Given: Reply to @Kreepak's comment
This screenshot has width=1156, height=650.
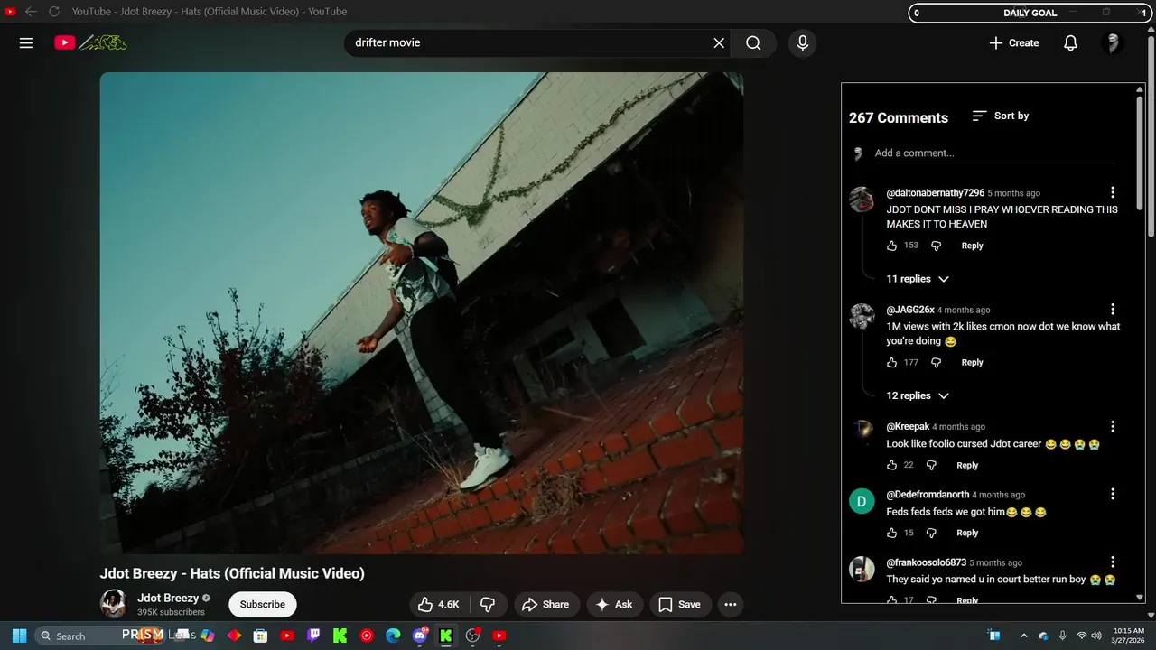Looking at the screenshot, I should click(967, 465).
